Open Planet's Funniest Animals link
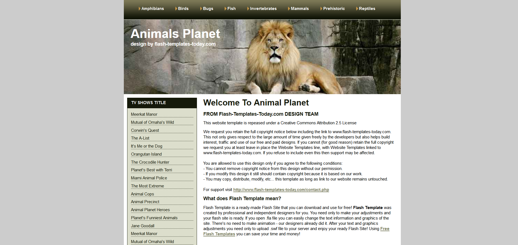The width and height of the screenshot is (518, 245). [154, 218]
